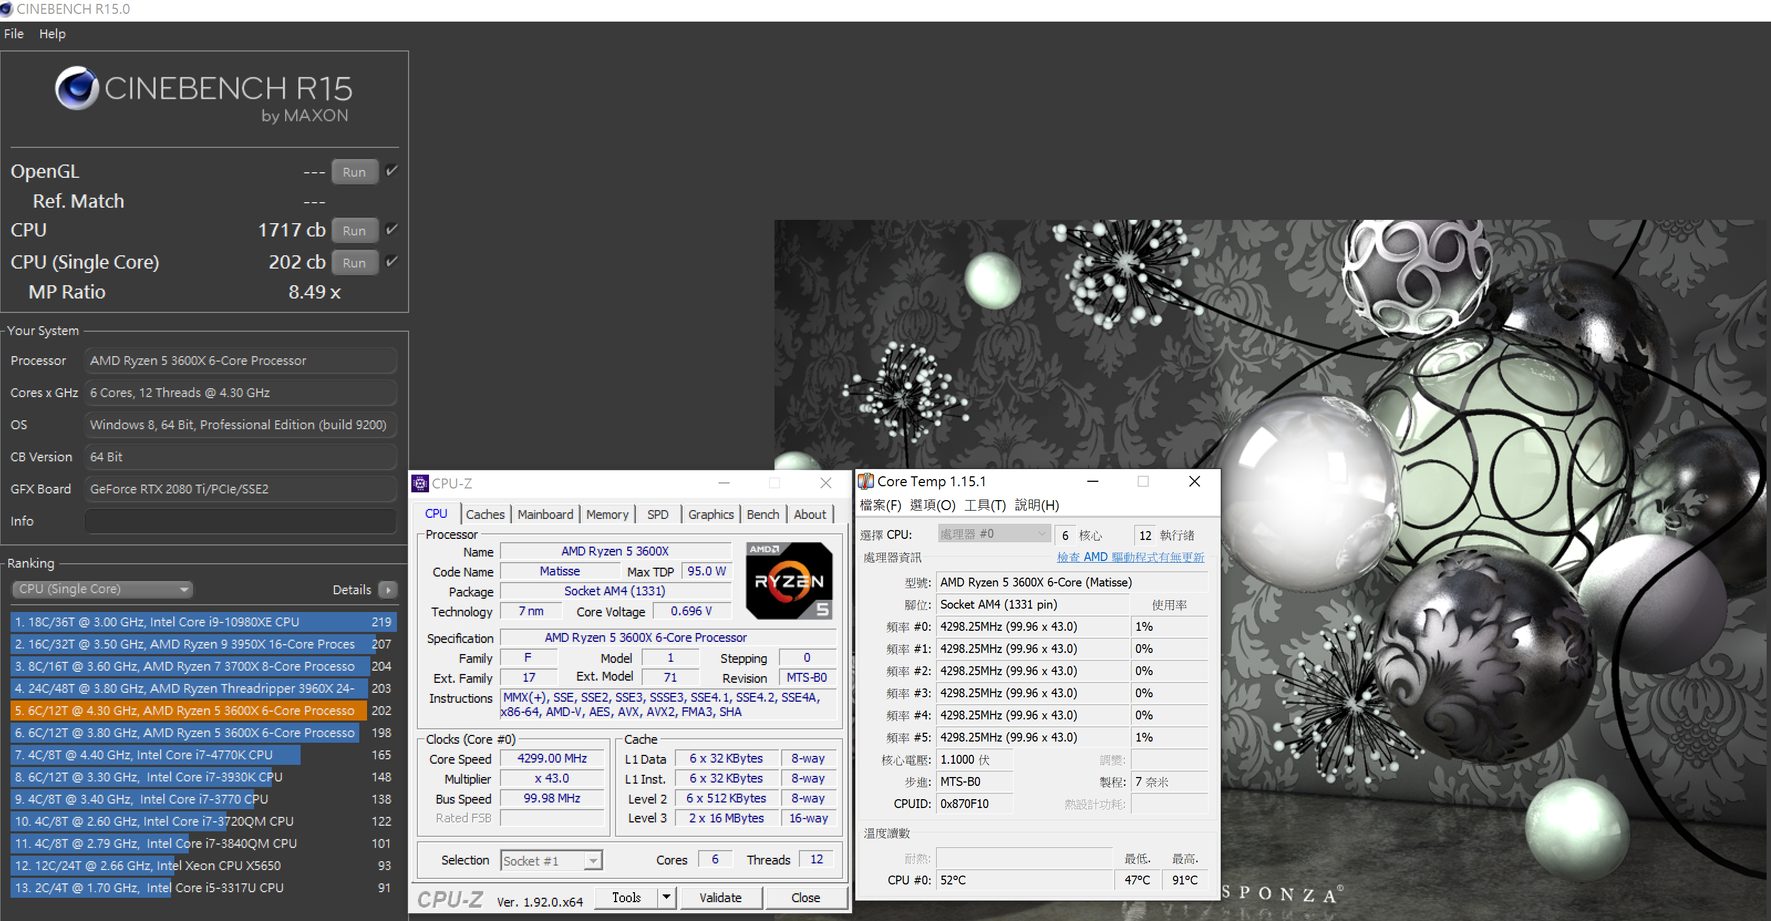Toggle the CPU test checkbox

392,229
